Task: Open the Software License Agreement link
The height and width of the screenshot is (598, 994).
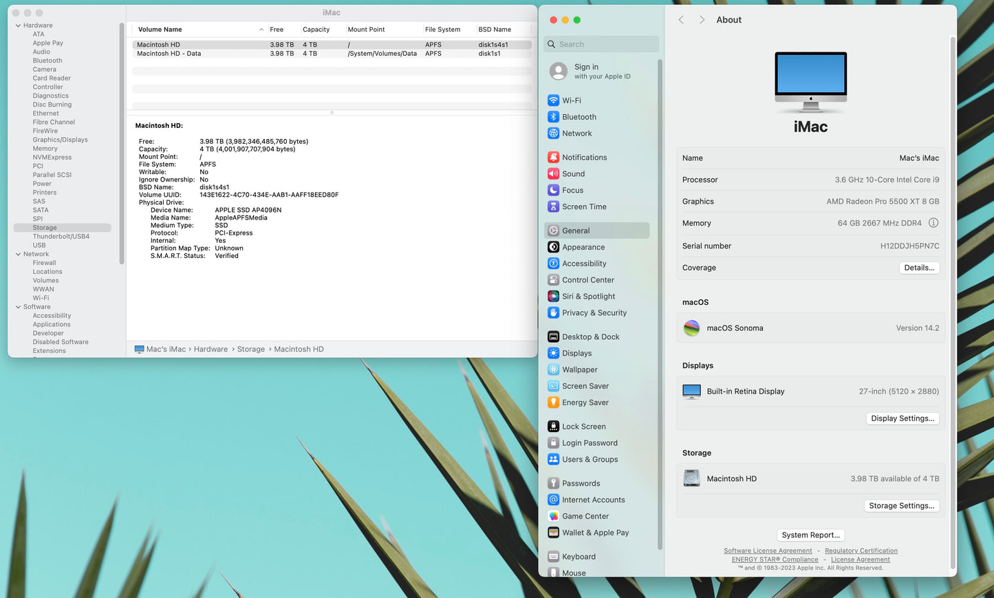Action: (x=768, y=551)
